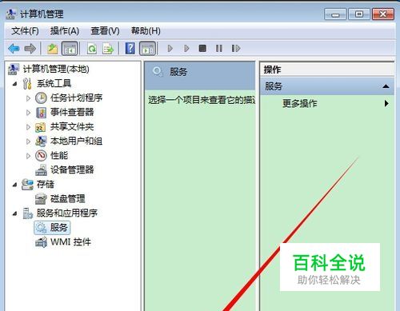Click the 服务 heading in center pane
Viewport: 400px width, 311px height.
[178, 72]
